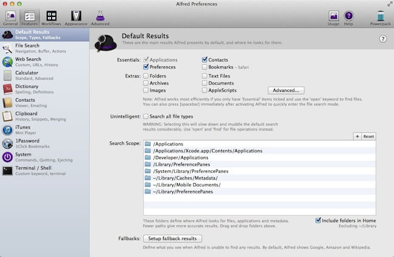This screenshot has width=394, height=257.
Task: Click the Contacts address book icon
Action: click(x=7, y=102)
